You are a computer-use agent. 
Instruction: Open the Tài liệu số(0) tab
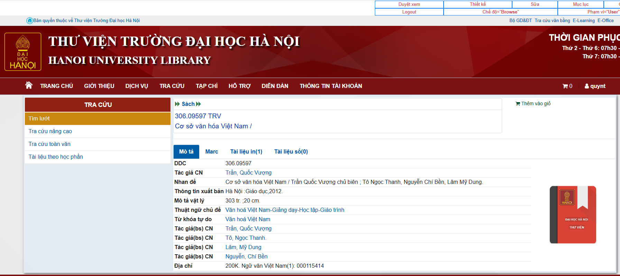[291, 152]
